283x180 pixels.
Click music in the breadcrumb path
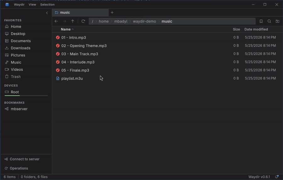pyautogui.click(x=167, y=21)
